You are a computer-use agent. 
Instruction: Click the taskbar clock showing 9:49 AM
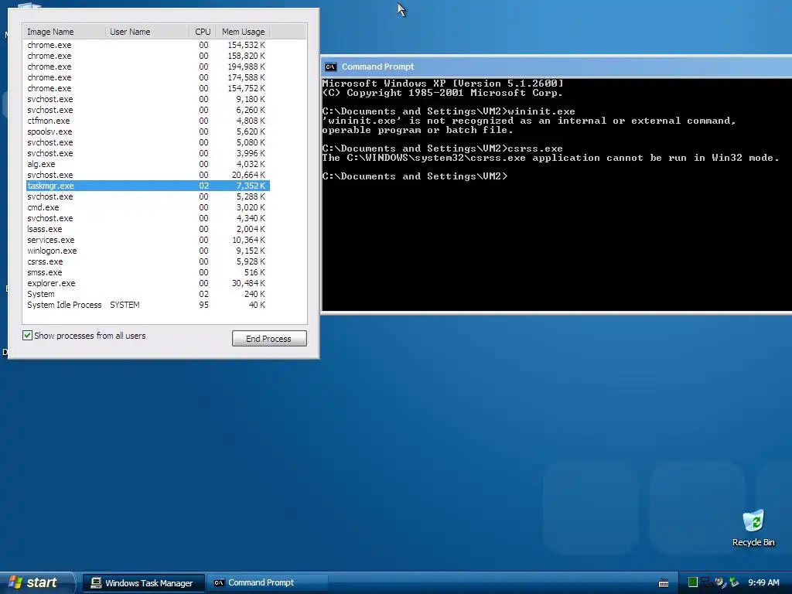click(x=763, y=583)
